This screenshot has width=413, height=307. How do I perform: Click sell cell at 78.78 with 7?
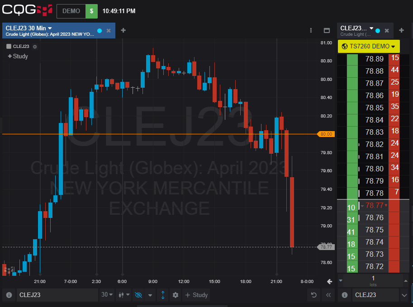(x=394, y=193)
